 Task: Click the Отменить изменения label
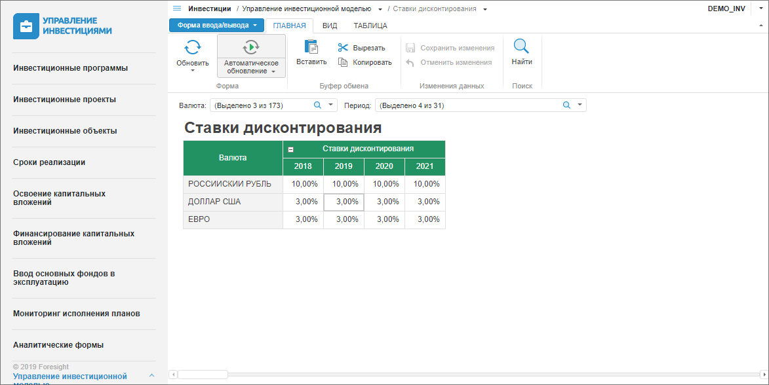[x=456, y=62]
